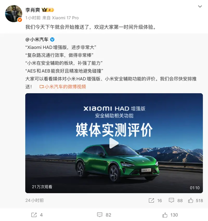Open the post options chevron menu

pyautogui.click(x=200, y=7)
